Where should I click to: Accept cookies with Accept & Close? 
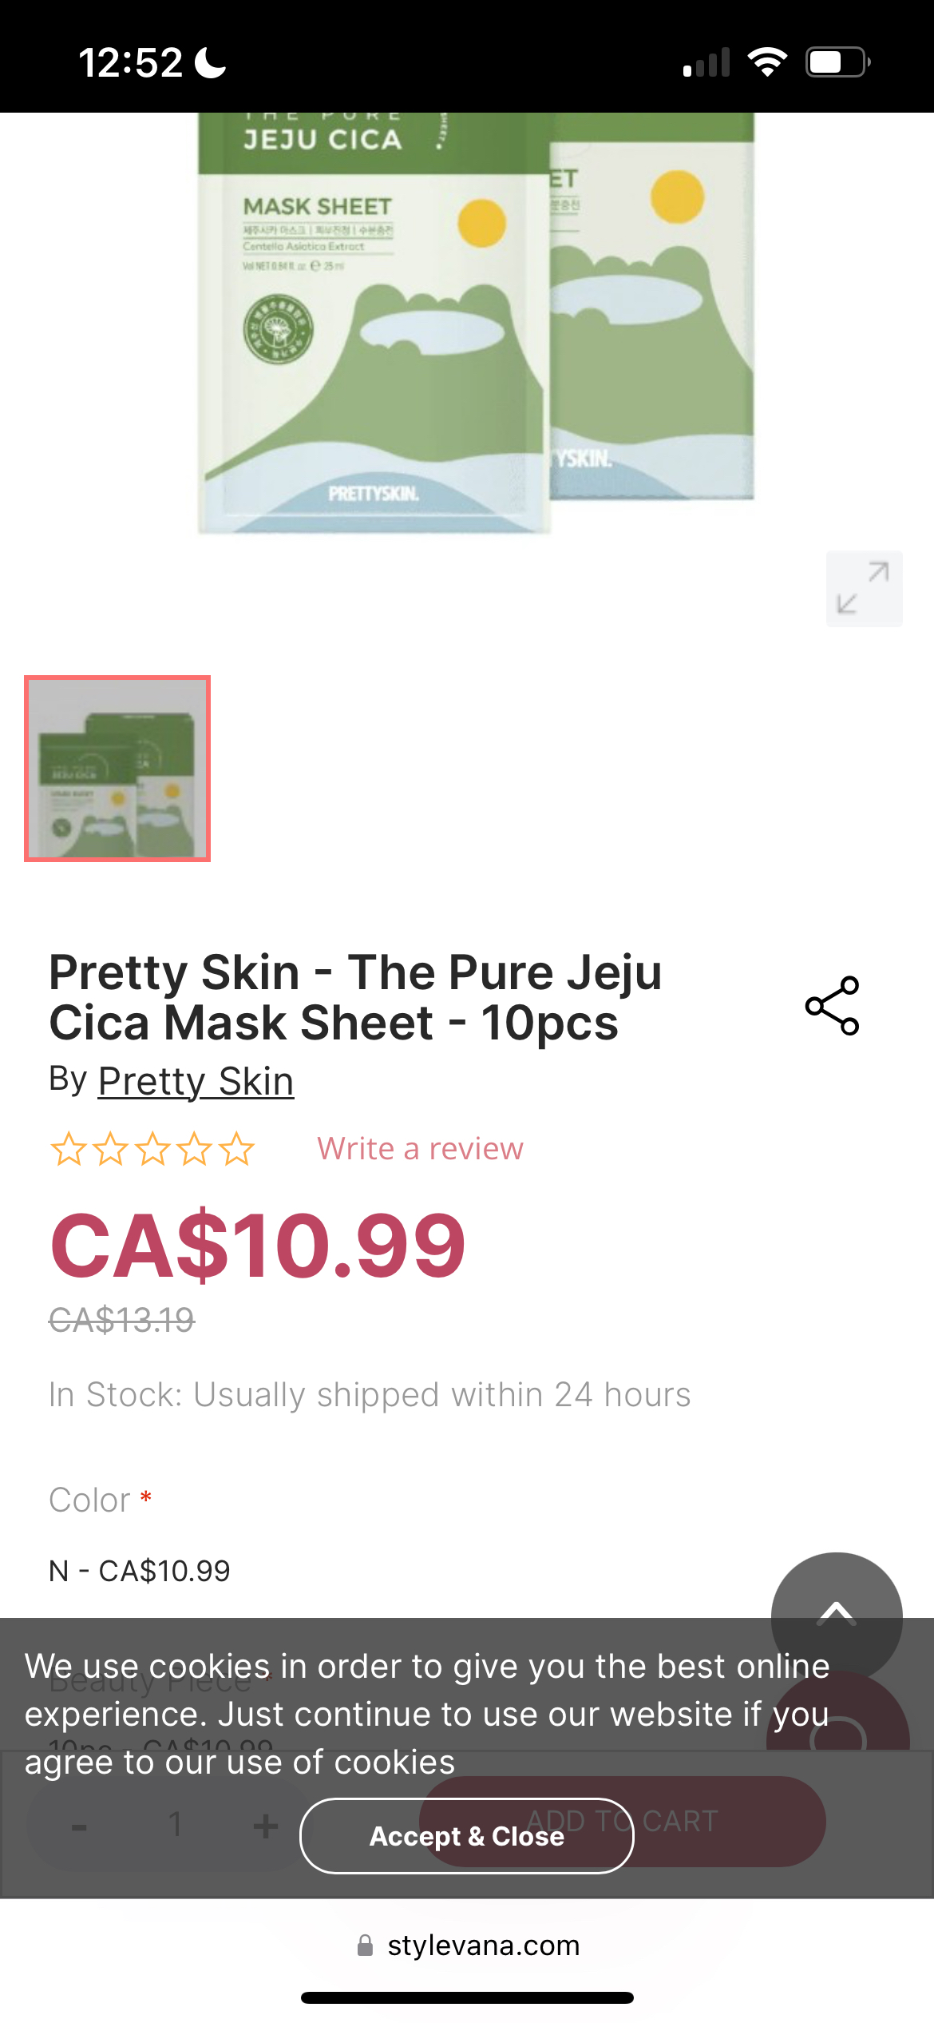tap(467, 1836)
